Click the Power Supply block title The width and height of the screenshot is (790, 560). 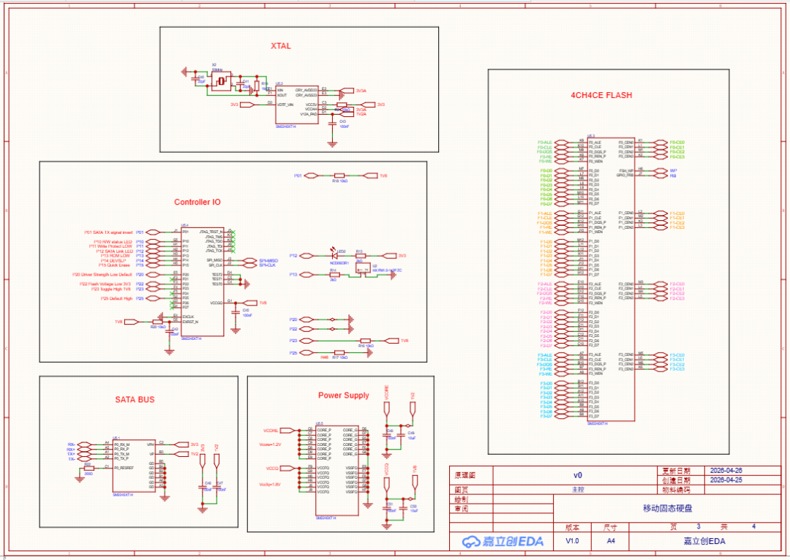(344, 396)
